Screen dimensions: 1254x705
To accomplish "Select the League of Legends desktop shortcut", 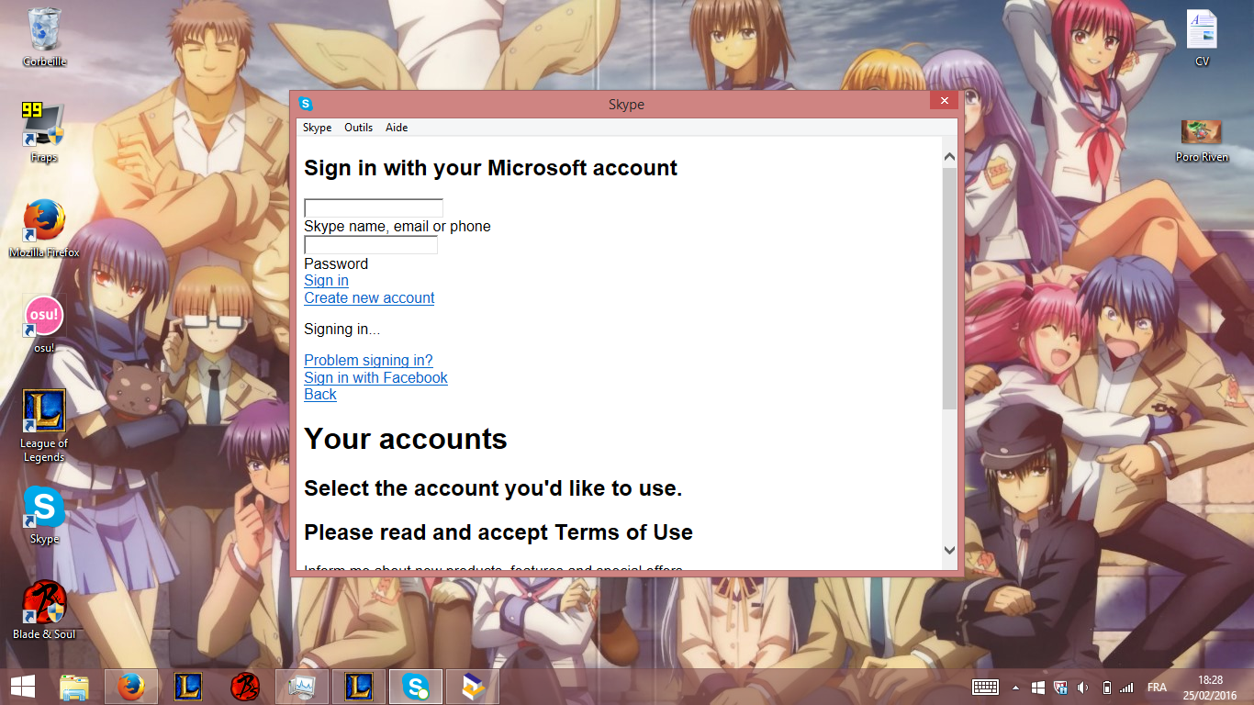I will point(44,426).
